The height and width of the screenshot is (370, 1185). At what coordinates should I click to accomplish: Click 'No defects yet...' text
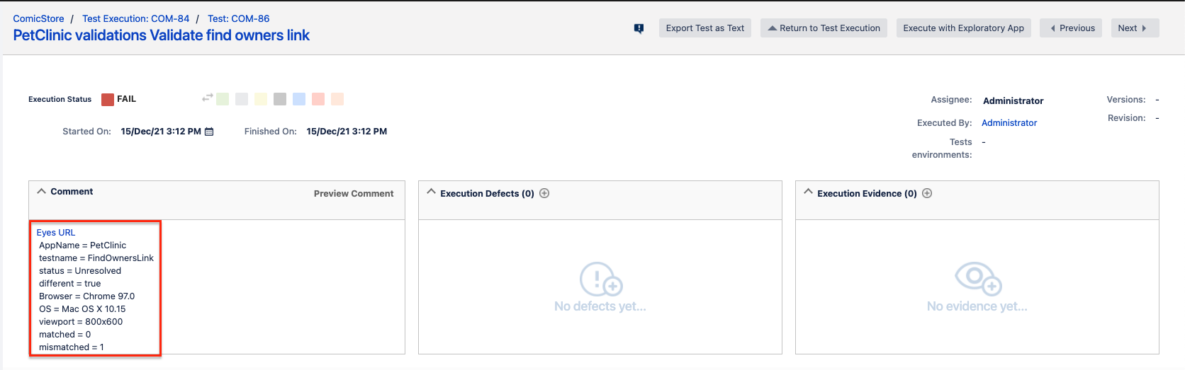click(x=600, y=306)
